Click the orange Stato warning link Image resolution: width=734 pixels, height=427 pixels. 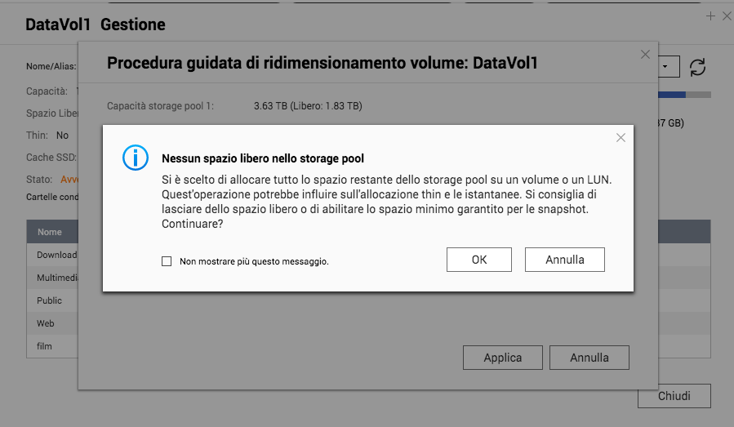pyautogui.click(x=69, y=179)
